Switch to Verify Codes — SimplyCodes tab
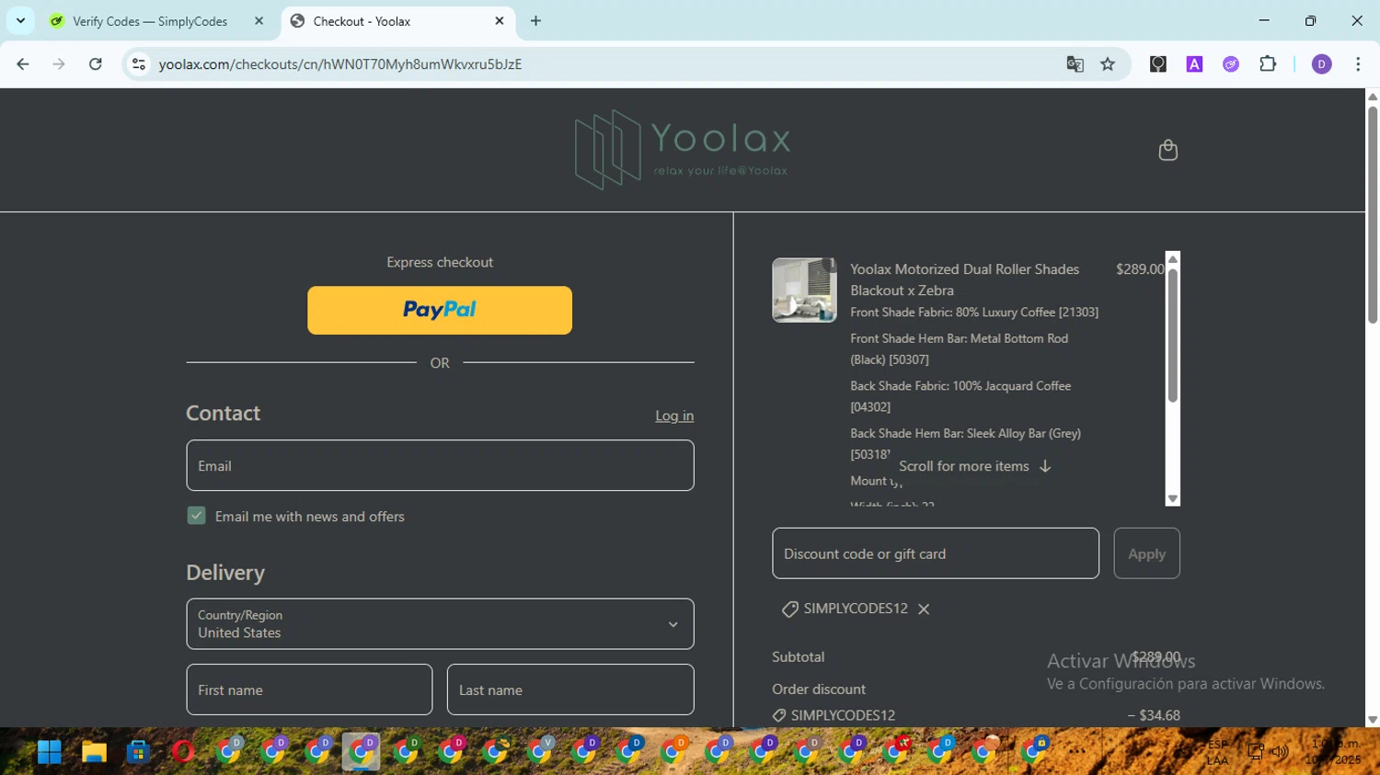The image size is (1380, 775). coord(150,21)
